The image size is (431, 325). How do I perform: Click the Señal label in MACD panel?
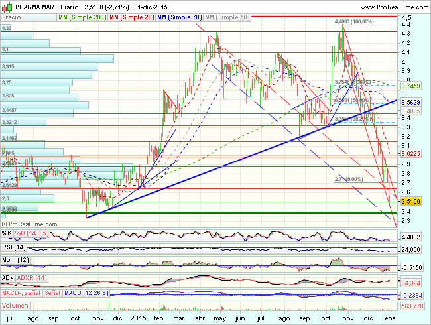[52, 293]
